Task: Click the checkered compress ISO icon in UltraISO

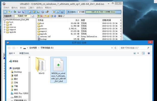Action: (x=47, y=12)
